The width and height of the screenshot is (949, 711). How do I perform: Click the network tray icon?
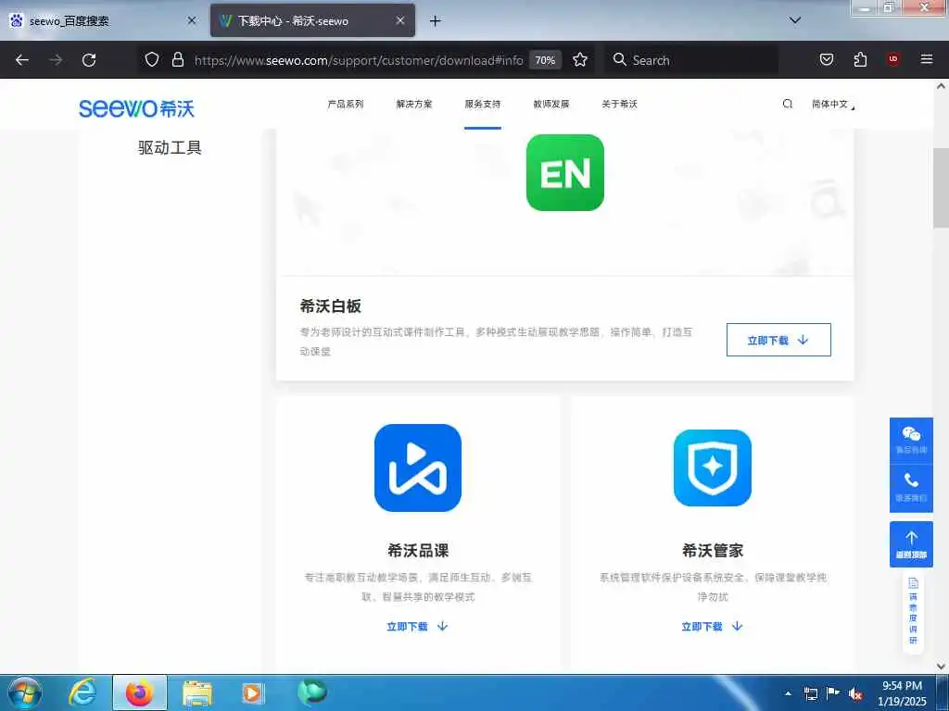coord(810,693)
